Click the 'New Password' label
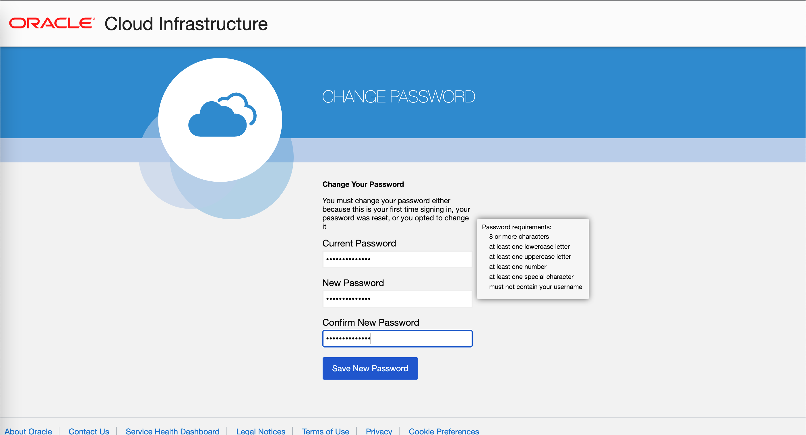The image size is (806, 435). pos(353,283)
